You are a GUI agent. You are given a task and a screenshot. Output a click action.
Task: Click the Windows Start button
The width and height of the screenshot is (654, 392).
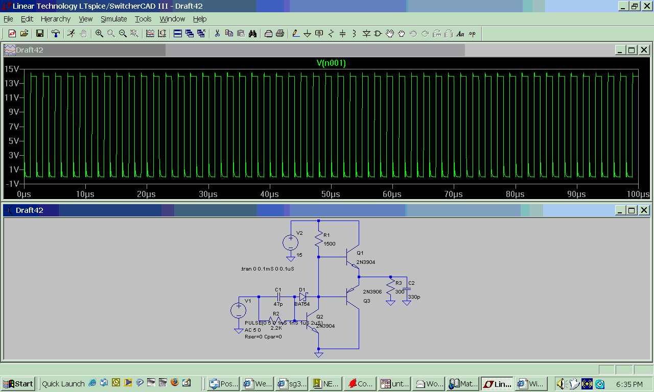point(18,384)
